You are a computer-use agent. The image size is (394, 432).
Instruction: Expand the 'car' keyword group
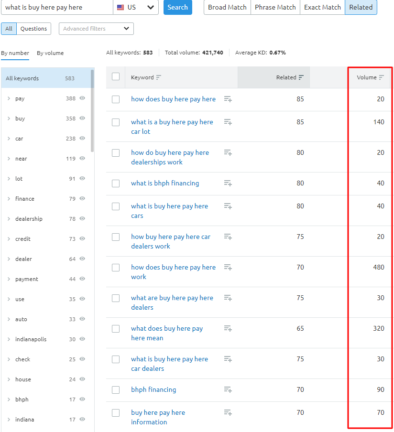point(9,139)
